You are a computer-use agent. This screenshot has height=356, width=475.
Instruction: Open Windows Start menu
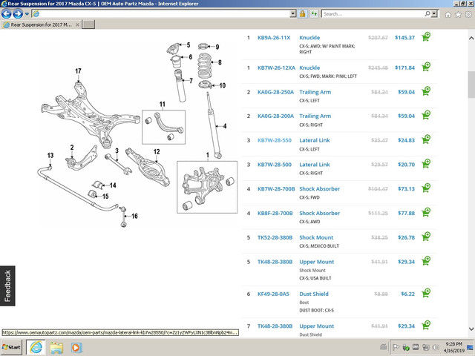pos(11,347)
